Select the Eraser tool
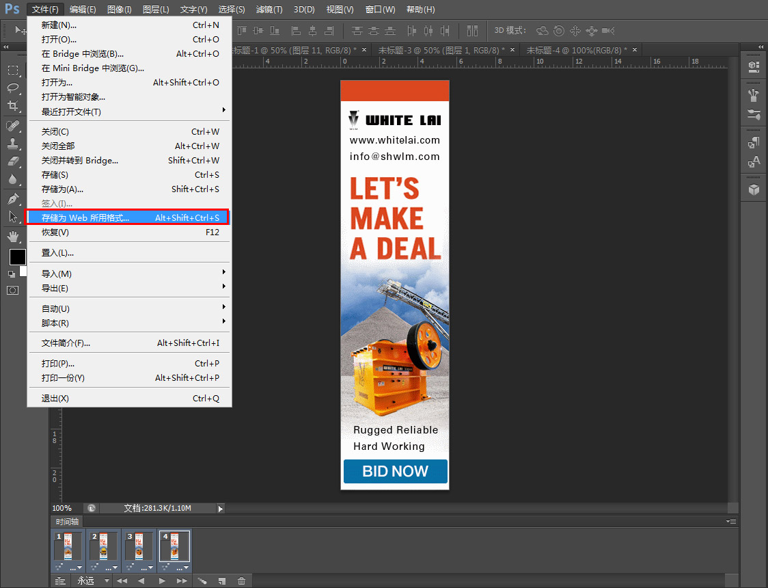The image size is (768, 588). [13, 161]
